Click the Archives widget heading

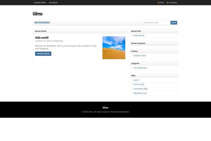(134, 51)
